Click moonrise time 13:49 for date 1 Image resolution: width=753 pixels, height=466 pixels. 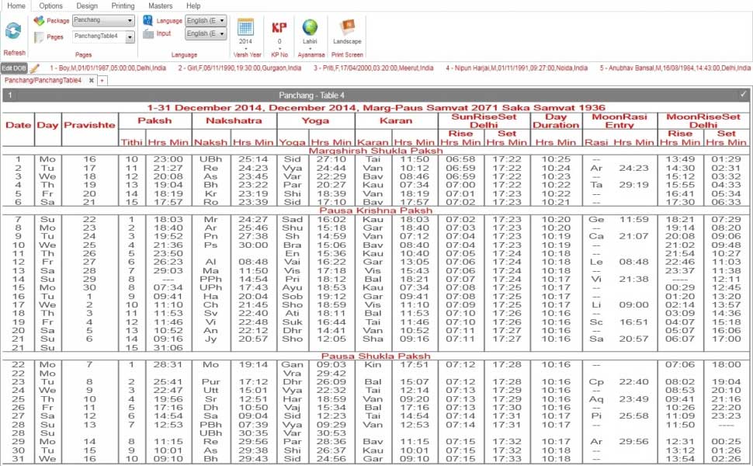click(680, 159)
